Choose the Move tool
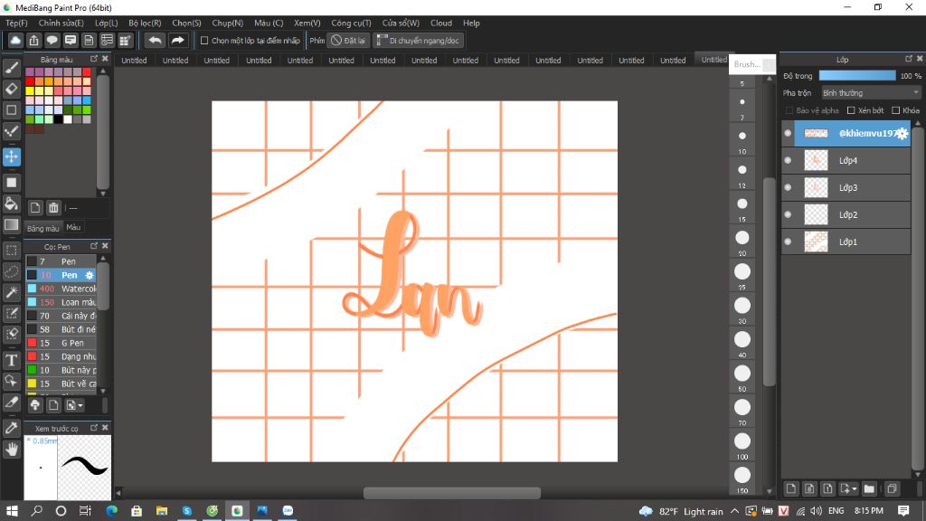926x521 pixels. 11,157
